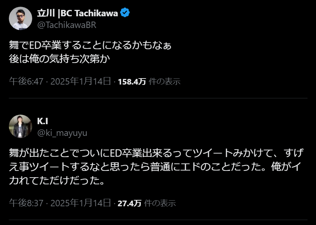The height and width of the screenshot is (225, 316).
Task: Click the date next to 午後6:47
Action: [81, 82]
